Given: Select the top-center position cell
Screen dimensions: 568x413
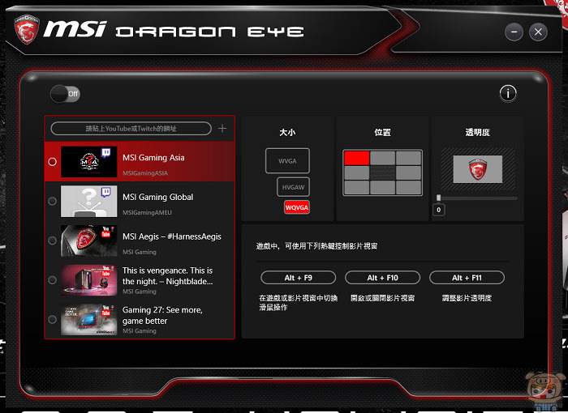Looking at the screenshot, I should click(382, 158).
